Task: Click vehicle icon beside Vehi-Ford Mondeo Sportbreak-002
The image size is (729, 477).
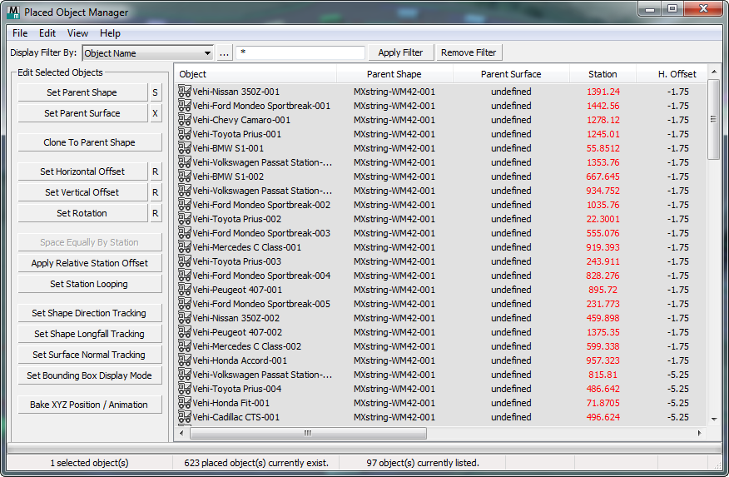Action: [x=185, y=205]
